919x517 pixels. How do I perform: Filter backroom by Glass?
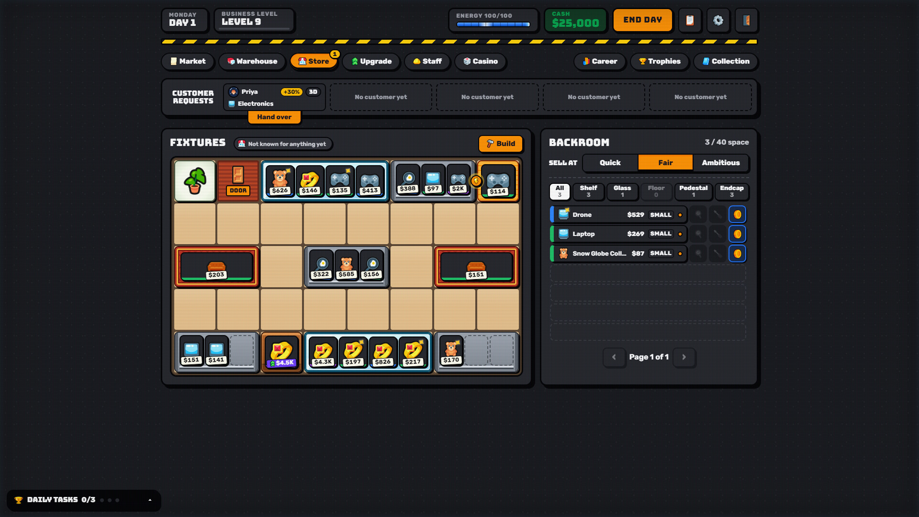(622, 191)
